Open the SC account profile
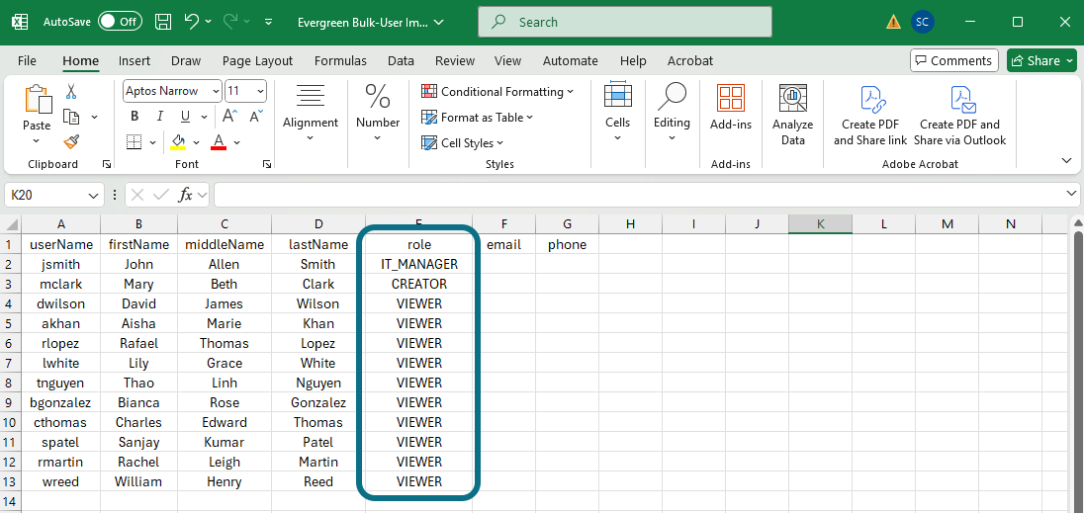 click(922, 22)
